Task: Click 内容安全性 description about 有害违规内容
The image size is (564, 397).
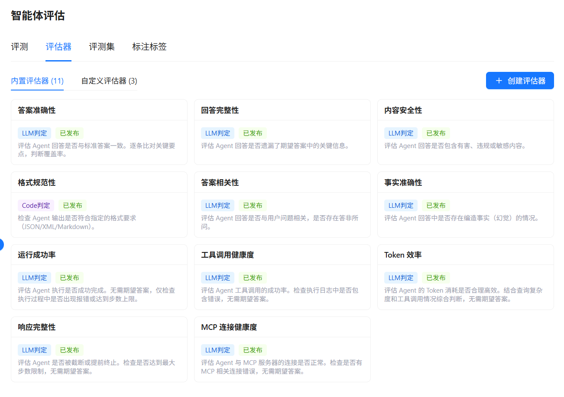Action: [x=455, y=146]
